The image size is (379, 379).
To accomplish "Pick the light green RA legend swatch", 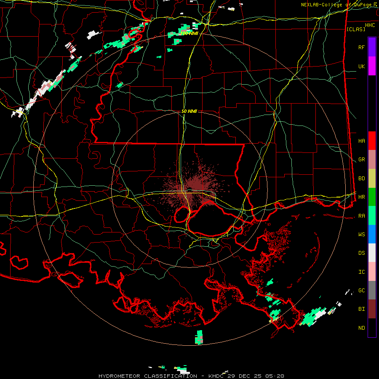I will [x=372, y=216].
